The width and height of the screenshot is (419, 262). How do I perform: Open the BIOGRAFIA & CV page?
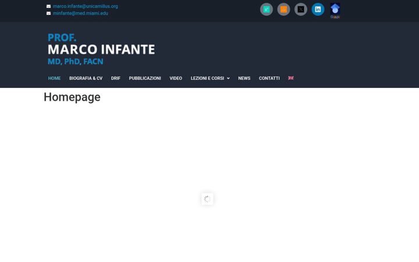[86, 79]
